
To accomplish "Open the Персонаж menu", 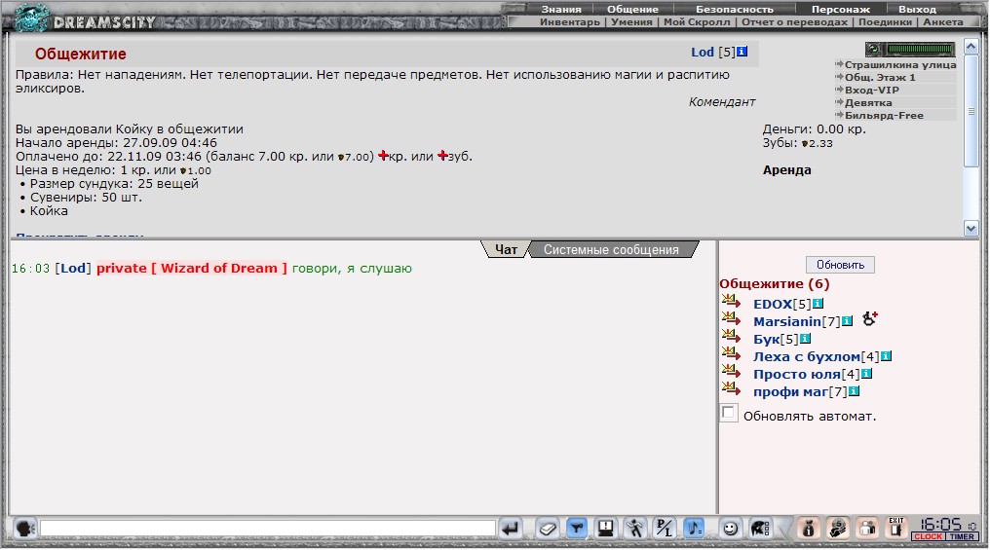I will point(840,9).
